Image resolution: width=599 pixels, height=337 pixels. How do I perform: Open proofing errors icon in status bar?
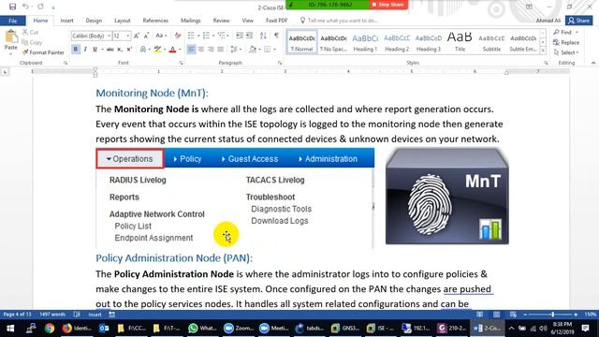tap(77, 315)
